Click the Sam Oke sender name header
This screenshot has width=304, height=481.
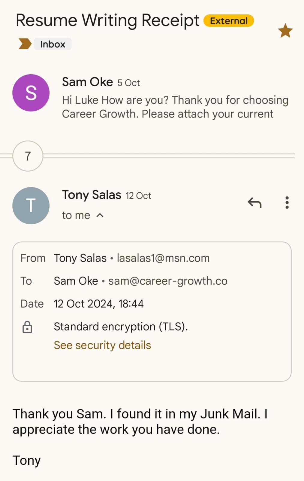click(87, 82)
